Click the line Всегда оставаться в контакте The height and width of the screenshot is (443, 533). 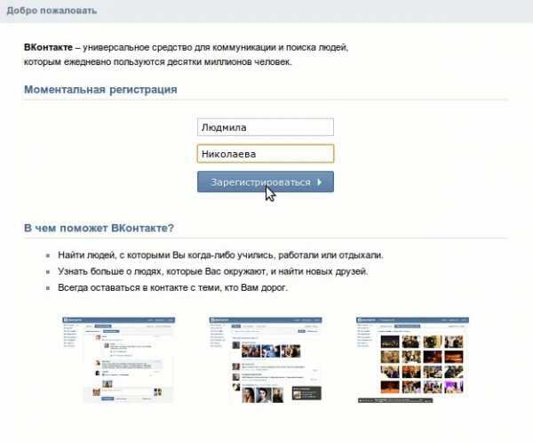point(172,287)
